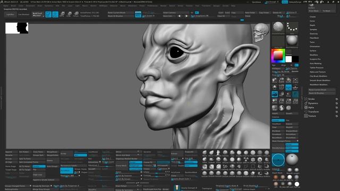Open the Transform palette entry
340x191 pixels.
pyautogui.click(x=313, y=112)
